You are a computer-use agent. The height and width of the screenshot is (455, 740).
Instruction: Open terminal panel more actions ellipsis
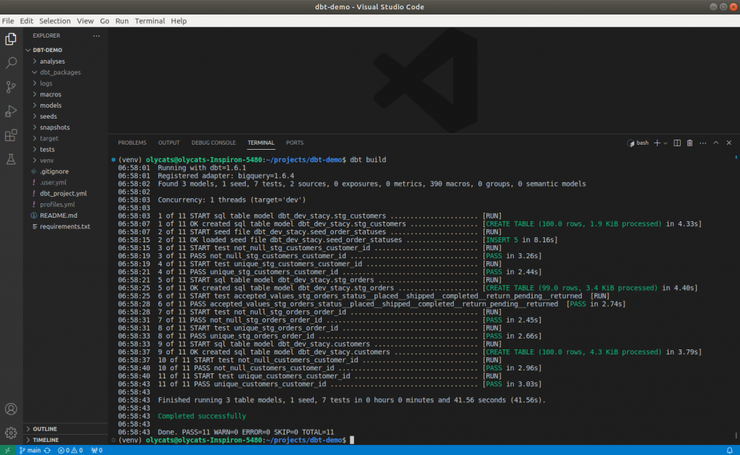[x=702, y=143]
